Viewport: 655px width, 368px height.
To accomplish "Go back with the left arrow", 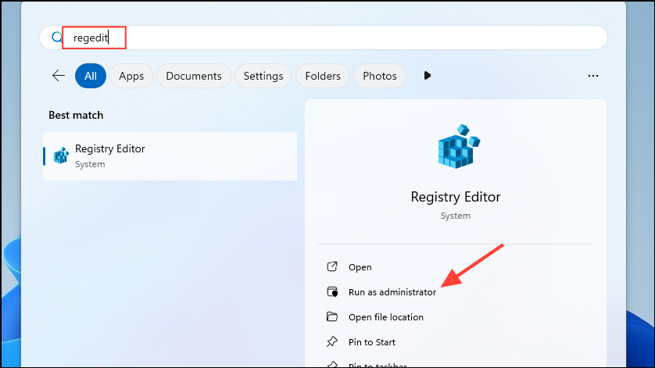I will pyautogui.click(x=59, y=76).
